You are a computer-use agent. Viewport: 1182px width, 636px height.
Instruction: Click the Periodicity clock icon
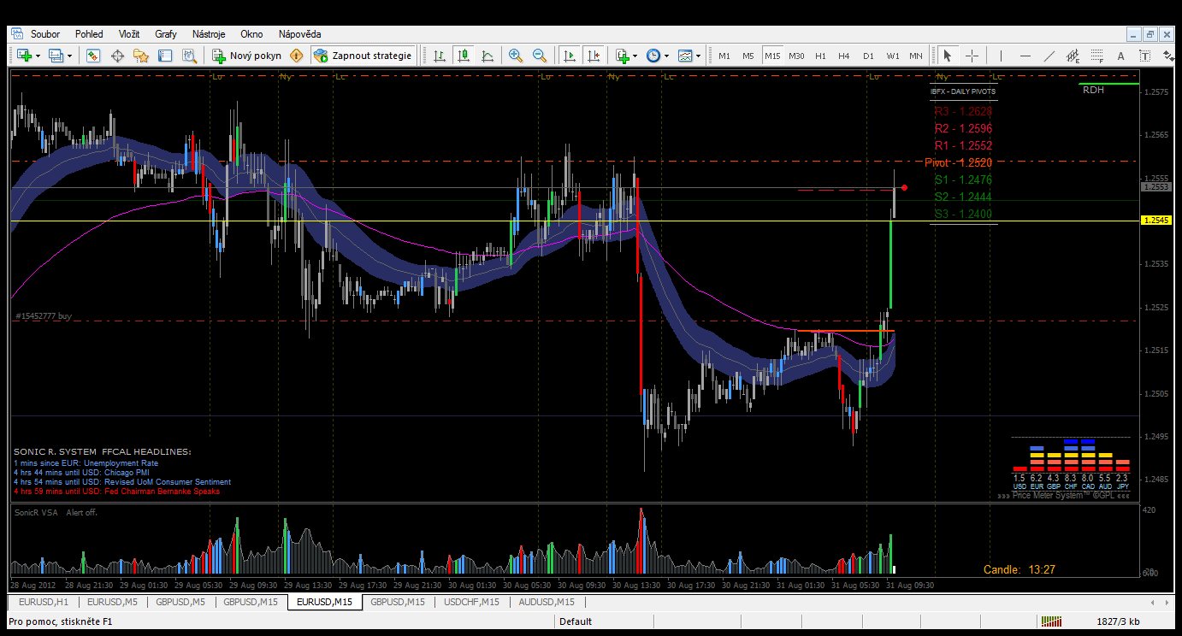click(x=653, y=56)
